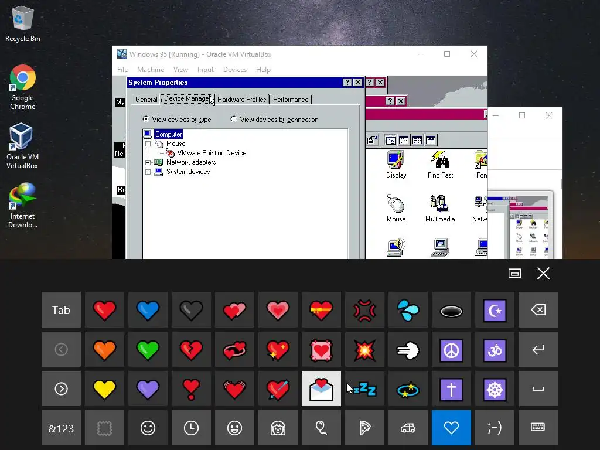The image size is (600, 450).
Task: Insert the dizzy star emoji
Action: [x=408, y=389]
